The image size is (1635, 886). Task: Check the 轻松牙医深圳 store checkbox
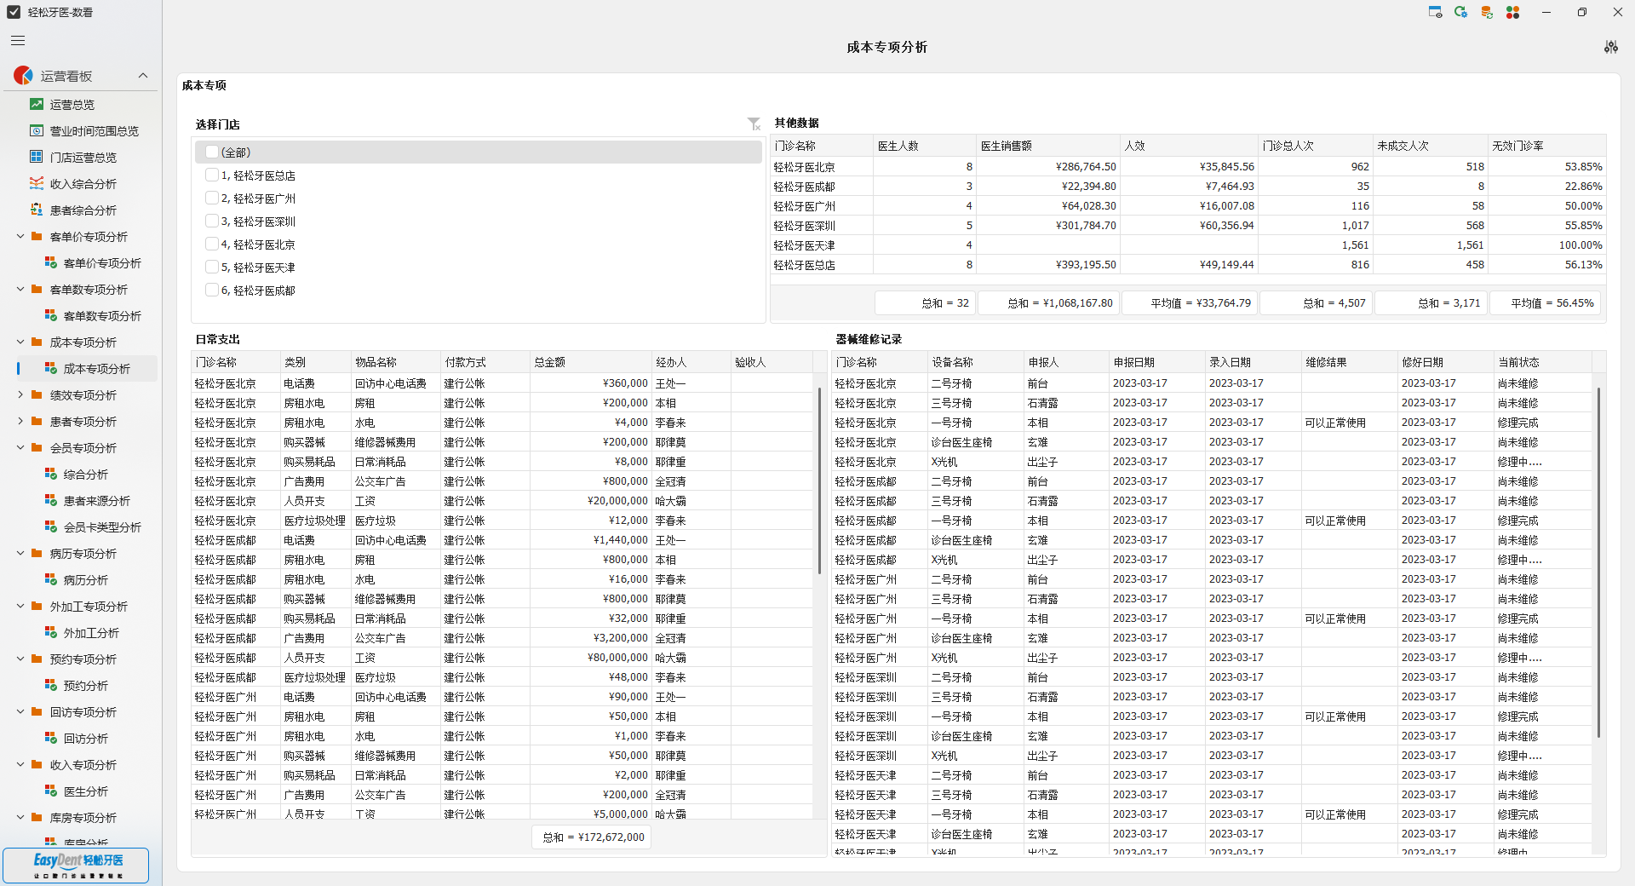pos(212,221)
